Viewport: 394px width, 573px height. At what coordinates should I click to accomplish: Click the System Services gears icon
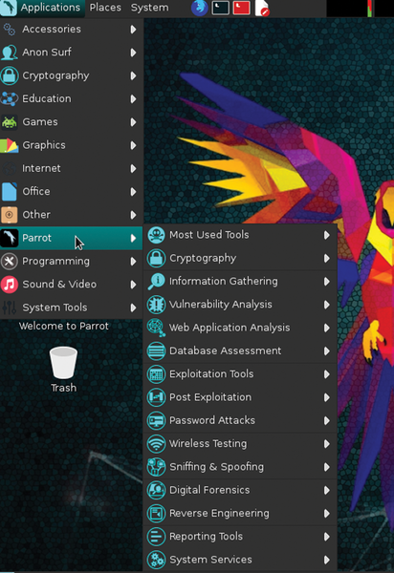(x=156, y=560)
